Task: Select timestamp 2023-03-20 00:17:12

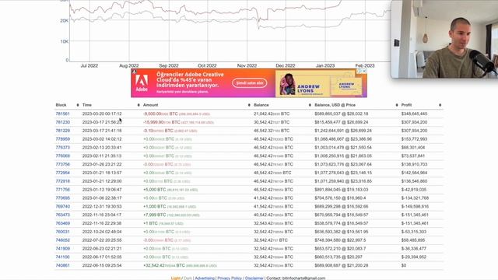Action: point(102,114)
